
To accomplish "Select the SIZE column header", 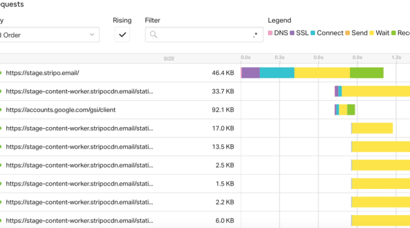I will coord(169,59).
